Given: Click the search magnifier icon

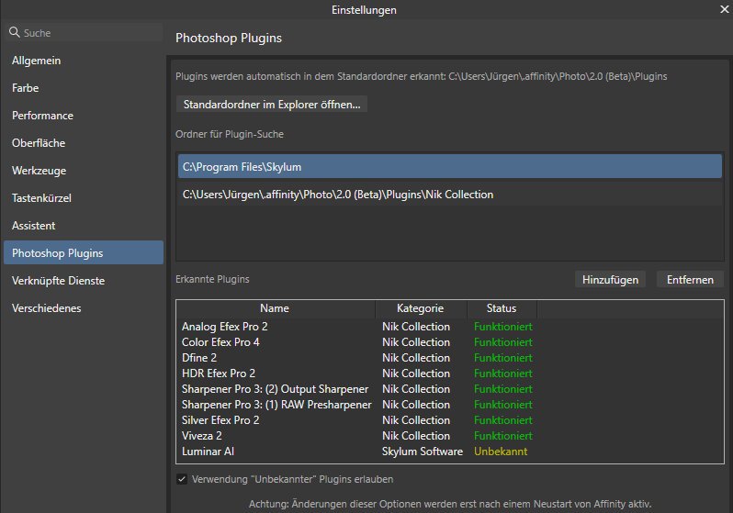Looking at the screenshot, I should 14,32.
